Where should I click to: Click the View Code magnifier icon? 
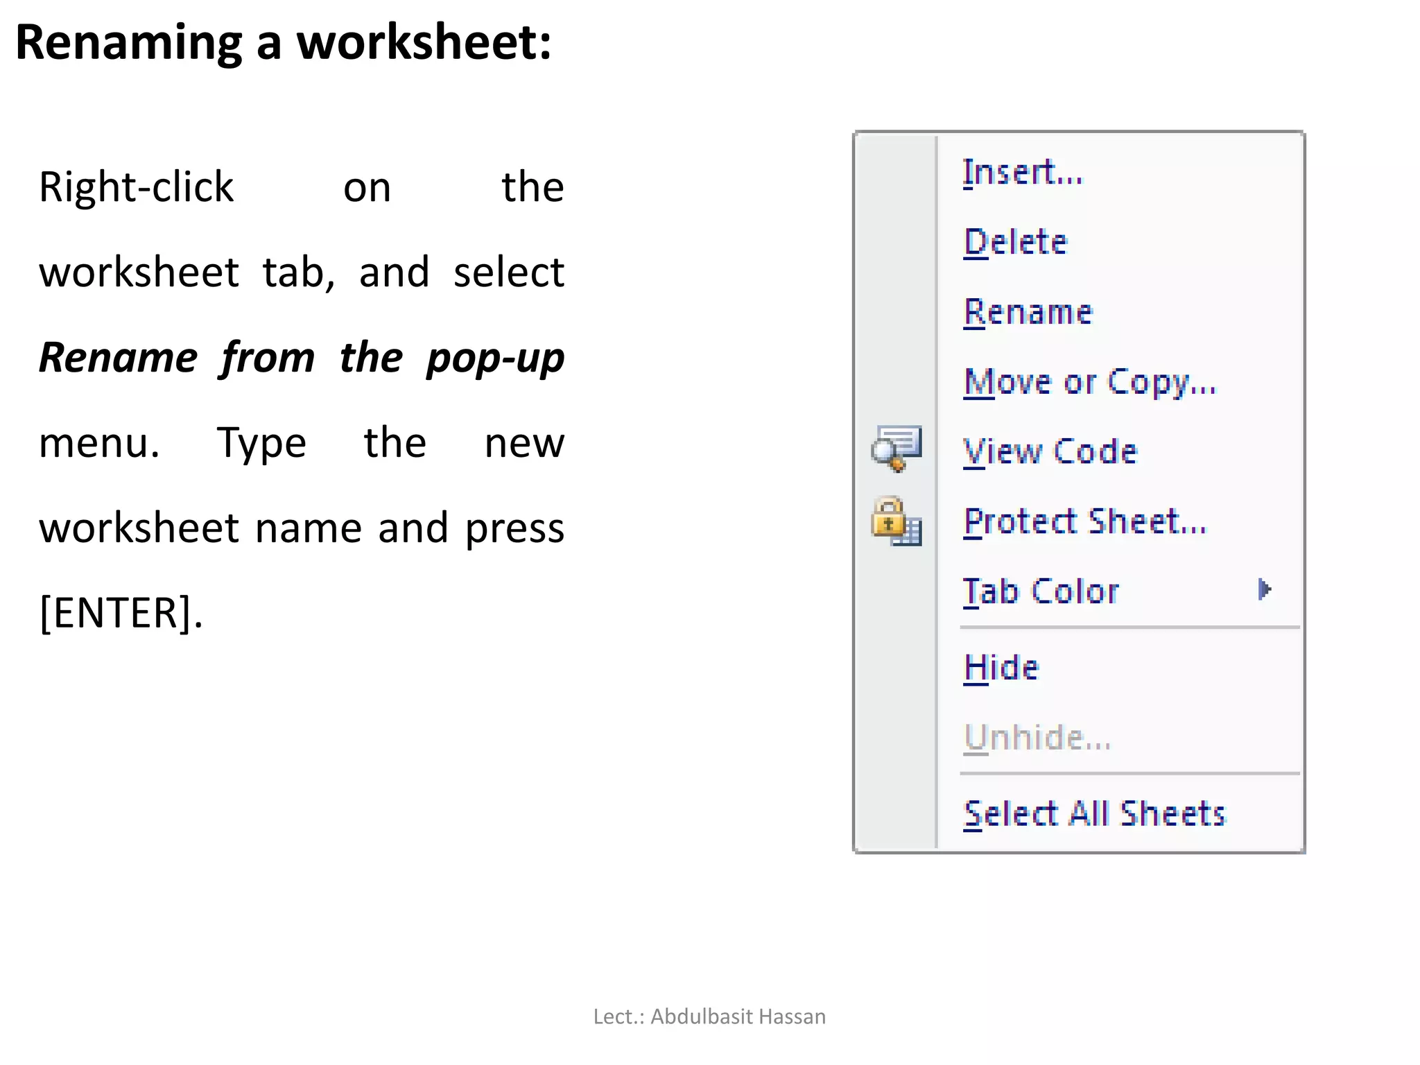pos(897,449)
